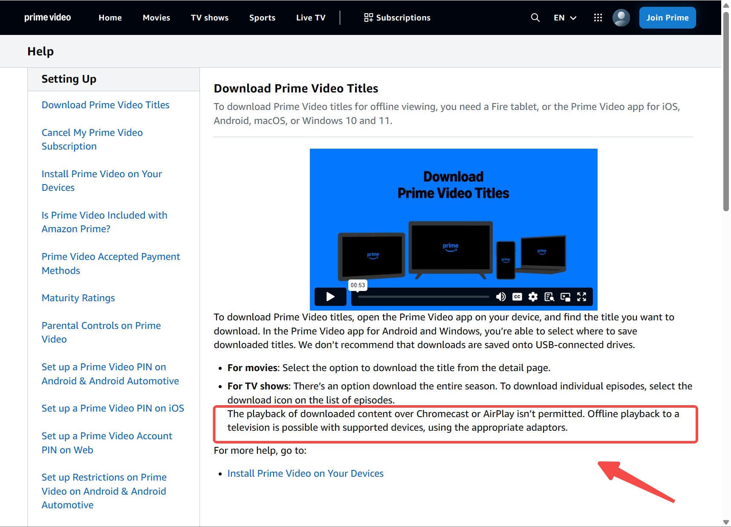
Task: Click Cancel My Prime Video Subscription in sidebar
Action: pyautogui.click(x=92, y=139)
